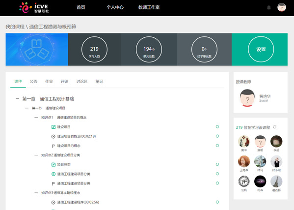Image resolution: width=294 pixels, height=210 pixels.
Task: Click the 设置 circular button
Action: pos(261,49)
